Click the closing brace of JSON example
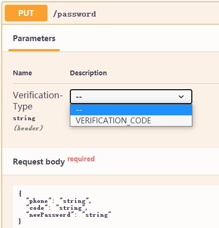 tap(20, 222)
